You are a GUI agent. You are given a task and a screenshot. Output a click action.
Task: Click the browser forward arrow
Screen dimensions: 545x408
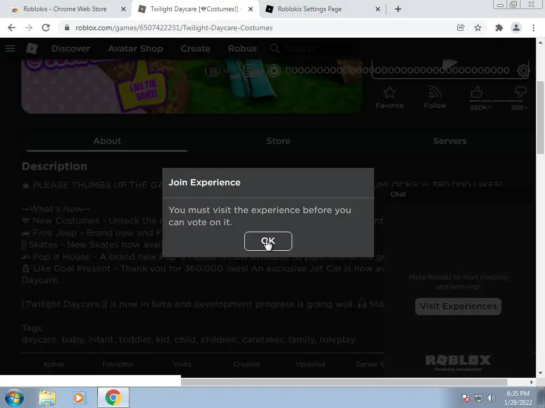point(29,28)
